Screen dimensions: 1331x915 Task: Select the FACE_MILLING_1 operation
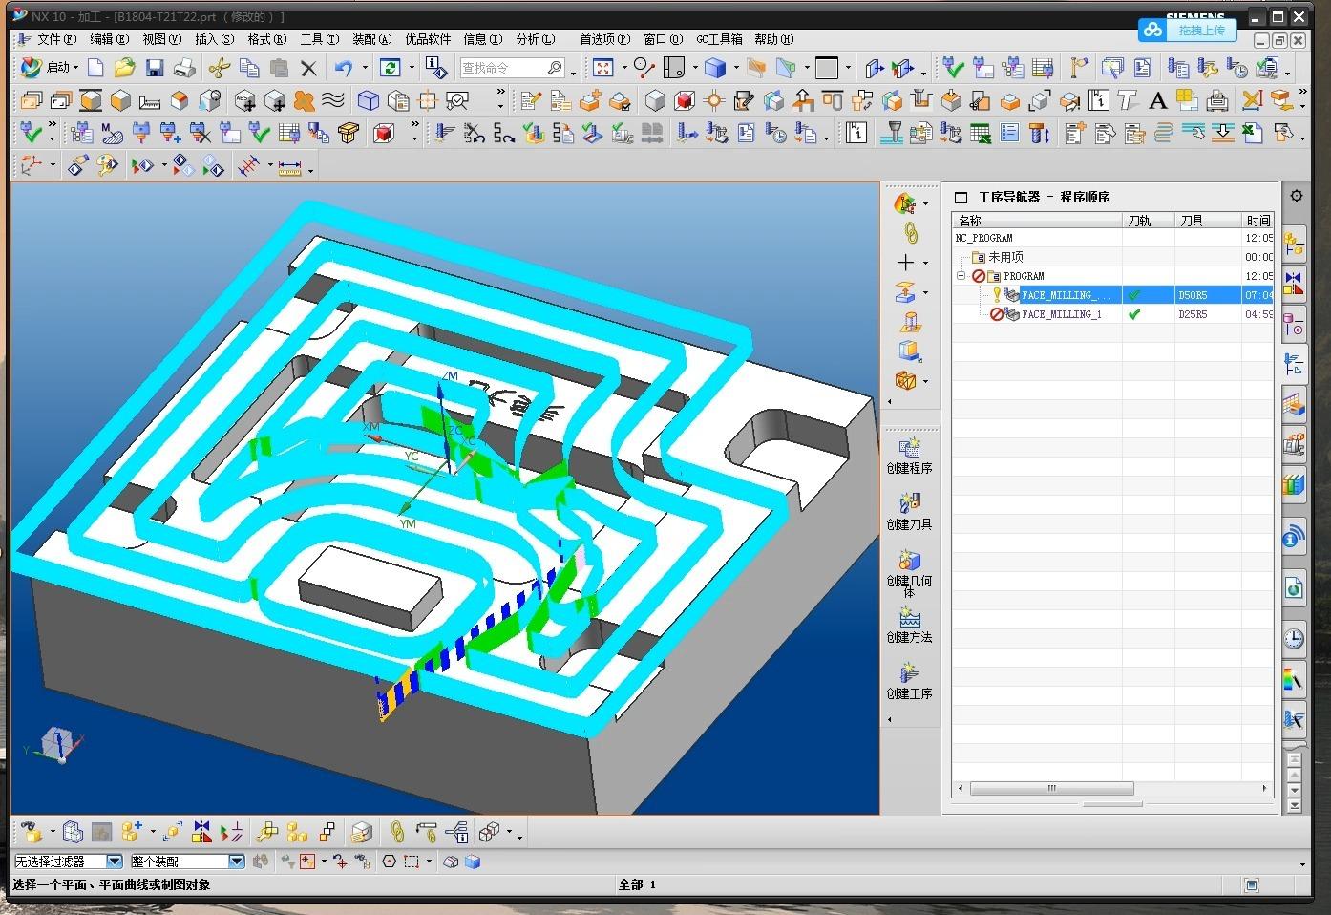[1061, 314]
